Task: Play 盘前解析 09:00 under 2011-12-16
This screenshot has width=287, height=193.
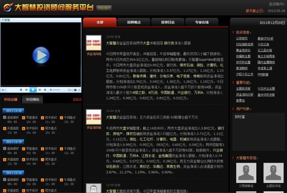Action: 11,182
